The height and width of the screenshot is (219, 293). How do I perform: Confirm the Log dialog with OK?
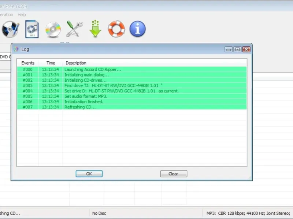pos(89,174)
